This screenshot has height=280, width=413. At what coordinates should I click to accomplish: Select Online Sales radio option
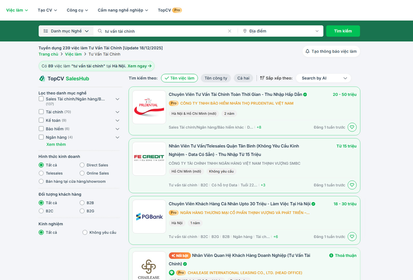pos(82,173)
